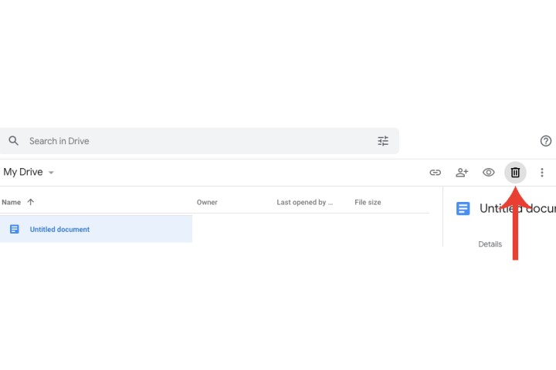The height and width of the screenshot is (370, 556).
Task: Expand the My Drive dropdown arrow
Action: tap(52, 173)
